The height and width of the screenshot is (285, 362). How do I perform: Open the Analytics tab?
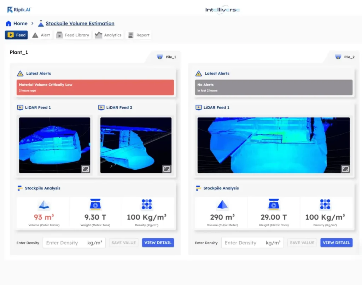pyautogui.click(x=108, y=35)
